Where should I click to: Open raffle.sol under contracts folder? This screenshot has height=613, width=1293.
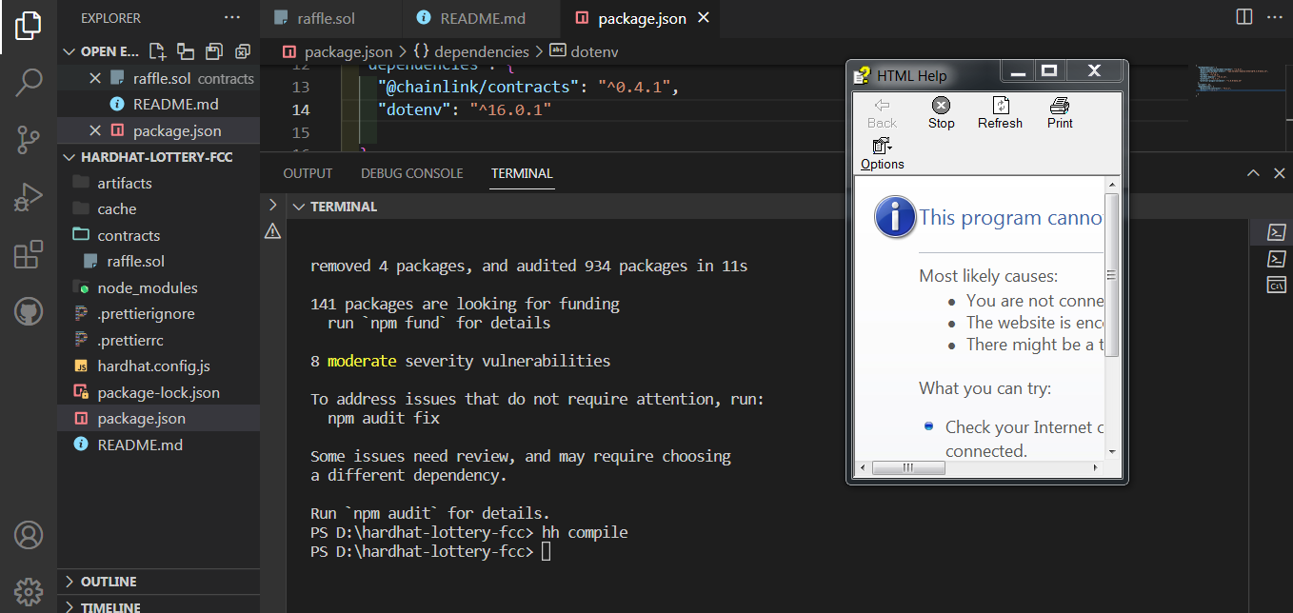click(136, 261)
